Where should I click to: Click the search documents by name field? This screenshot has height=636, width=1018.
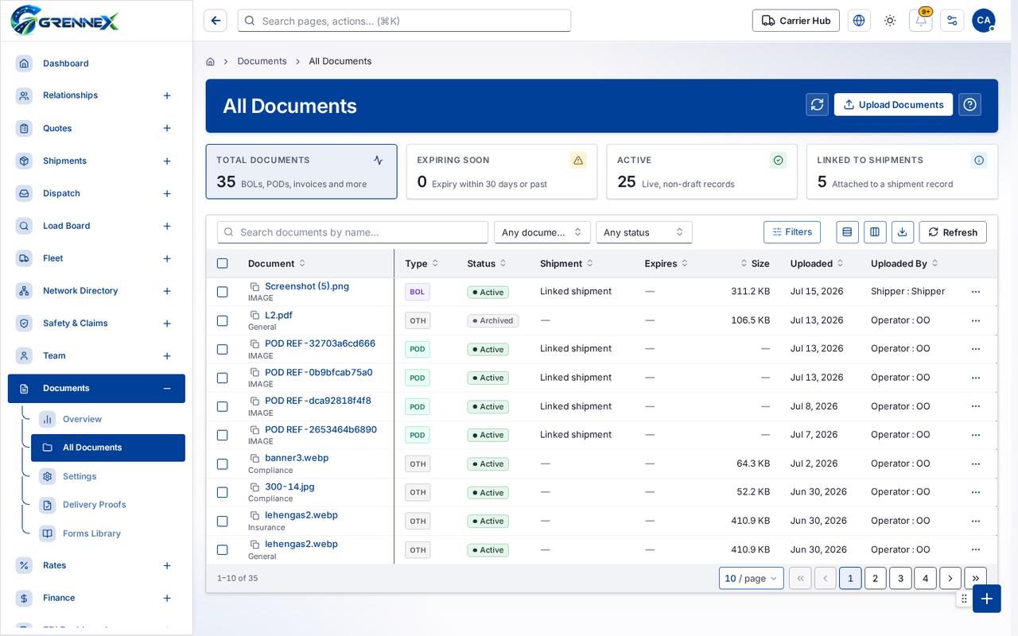click(352, 232)
